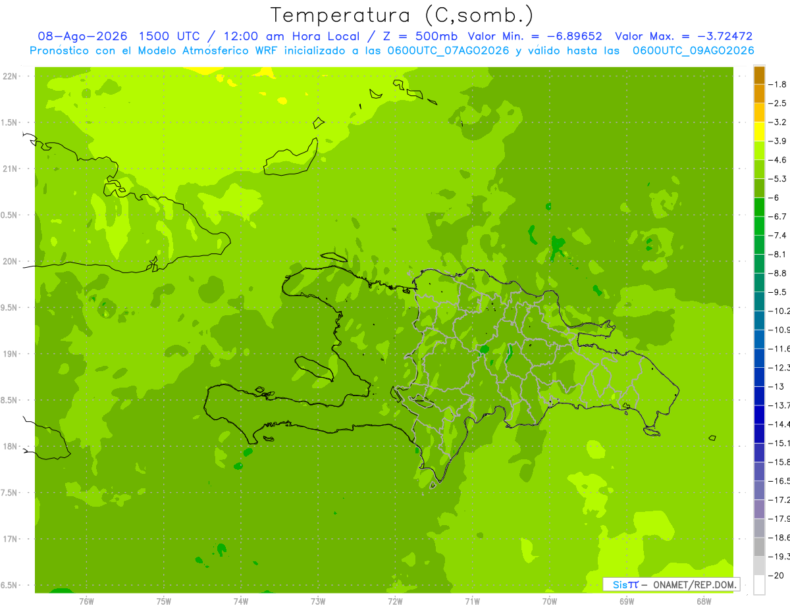Click the 76W longitude axis label

click(x=86, y=601)
